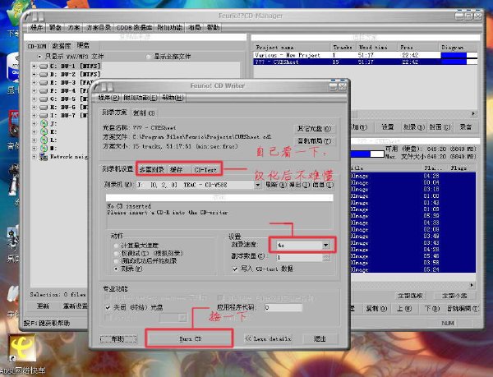Click right arrow of track list scrollbar

pyautogui.click(x=472, y=285)
